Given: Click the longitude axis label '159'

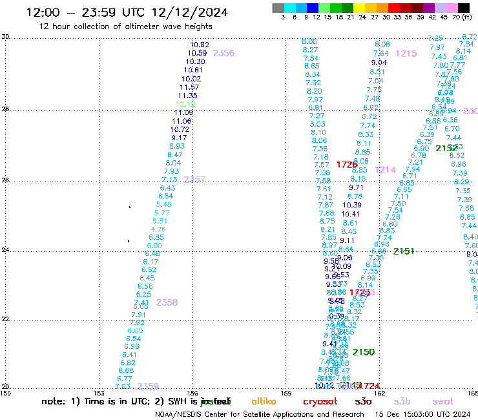Looking at the screenshot, I should tap(286, 393).
